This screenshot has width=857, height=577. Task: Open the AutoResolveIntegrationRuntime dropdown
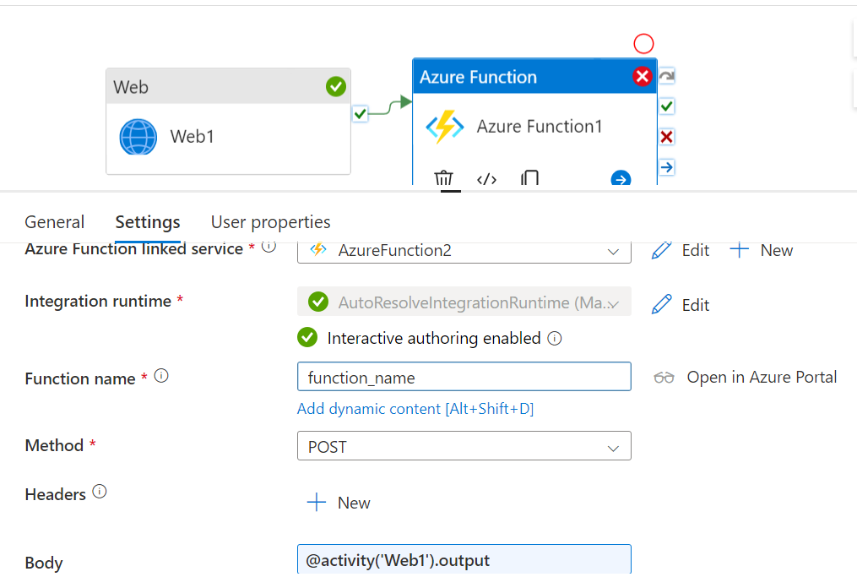tap(464, 302)
